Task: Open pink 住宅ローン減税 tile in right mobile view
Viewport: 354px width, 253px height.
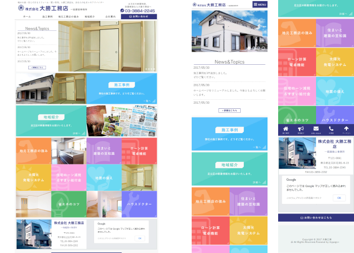Action: pyautogui.click(x=297, y=91)
